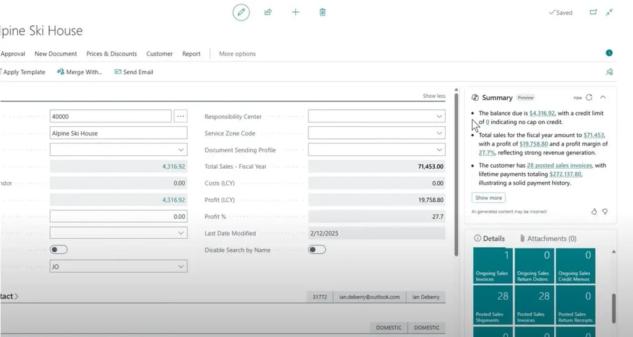The height and width of the screenshot is (337, 633).
Task: Click More options
Action: (237, 54)
